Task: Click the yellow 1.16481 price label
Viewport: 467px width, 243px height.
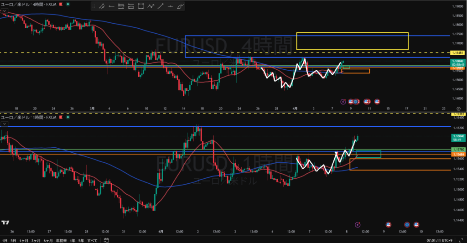Action: coord(457,53)
